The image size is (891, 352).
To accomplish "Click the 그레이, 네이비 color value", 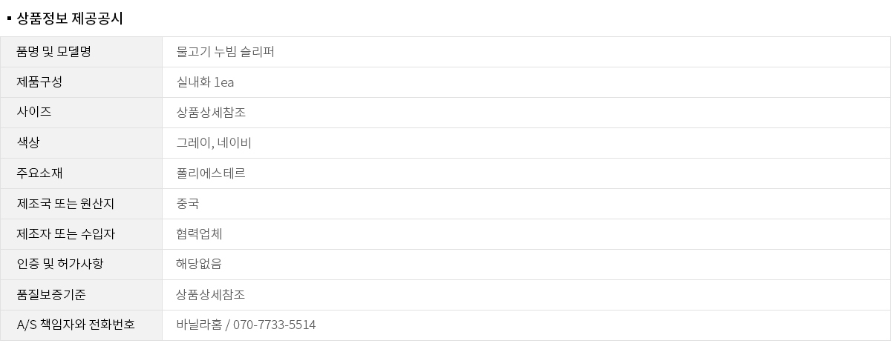I will click(214, 143).
